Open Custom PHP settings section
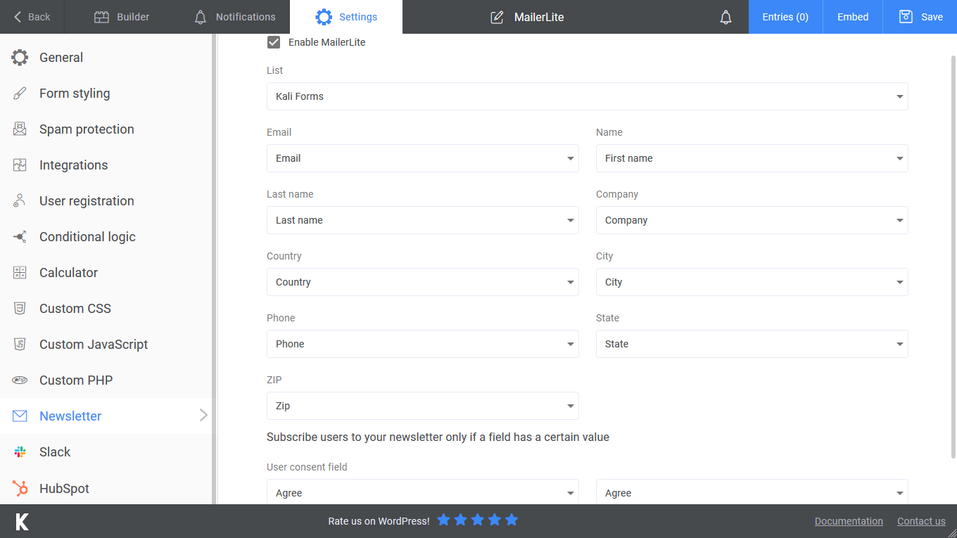Viewport: 957px width, 538px height. (x=106, y=380)
